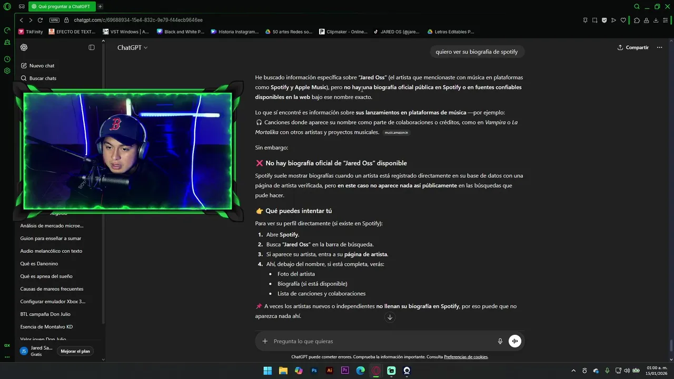Open GX Cleaner in the Opera sidebar
The image size is (674, 379).
[x=7, y=42]
